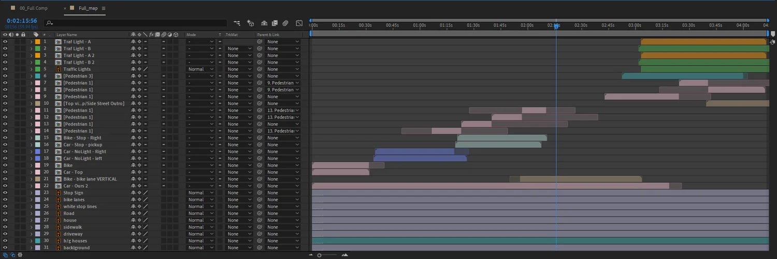777x259 pixels.
Task: Click the Audio speaker column header icon
Action: tap(11, 35)
